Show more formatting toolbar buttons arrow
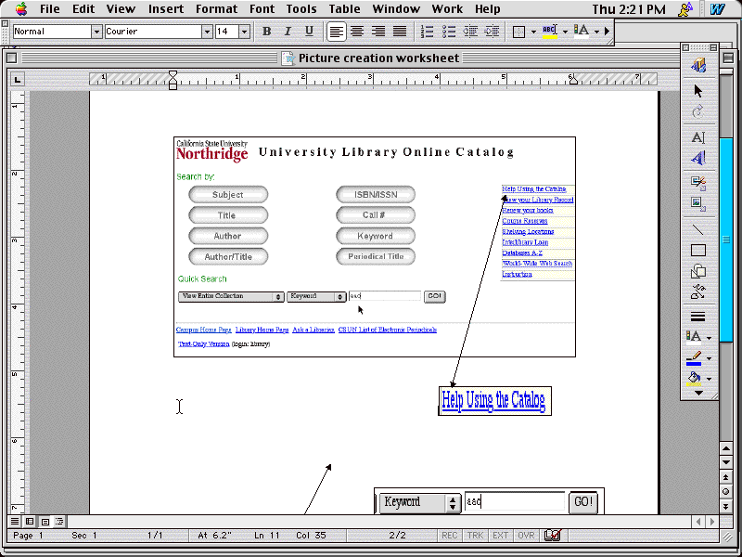Screen dimensions: 742x557 pos(607,32)
